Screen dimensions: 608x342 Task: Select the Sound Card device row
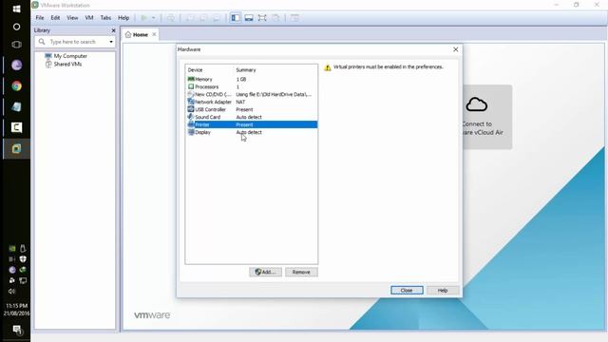click(x=251, y=117)
